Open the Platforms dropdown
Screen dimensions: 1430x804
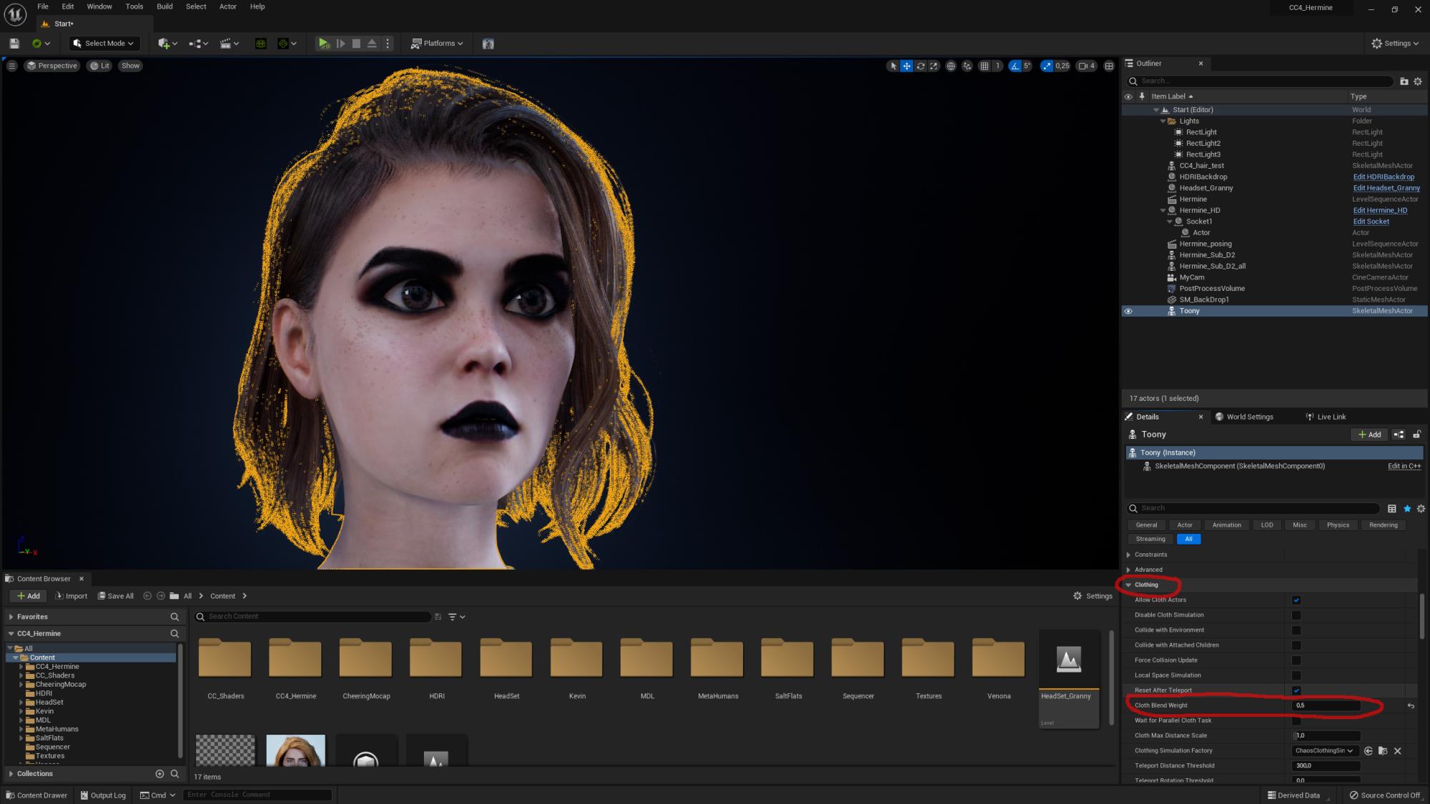point(437,44)
